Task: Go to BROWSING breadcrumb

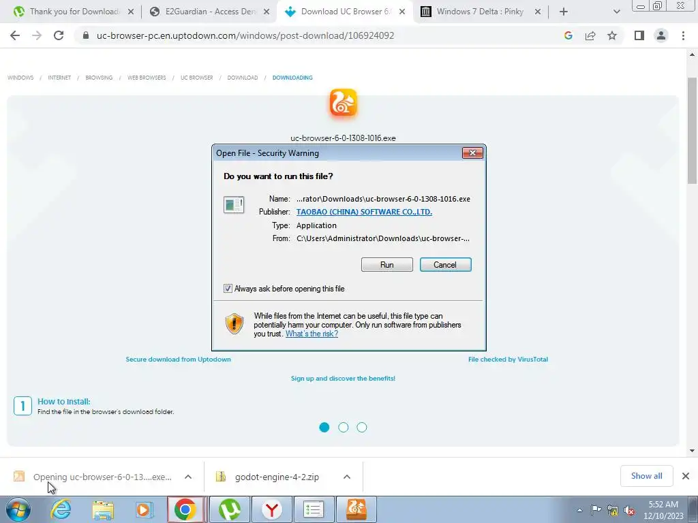Action: 99,78
